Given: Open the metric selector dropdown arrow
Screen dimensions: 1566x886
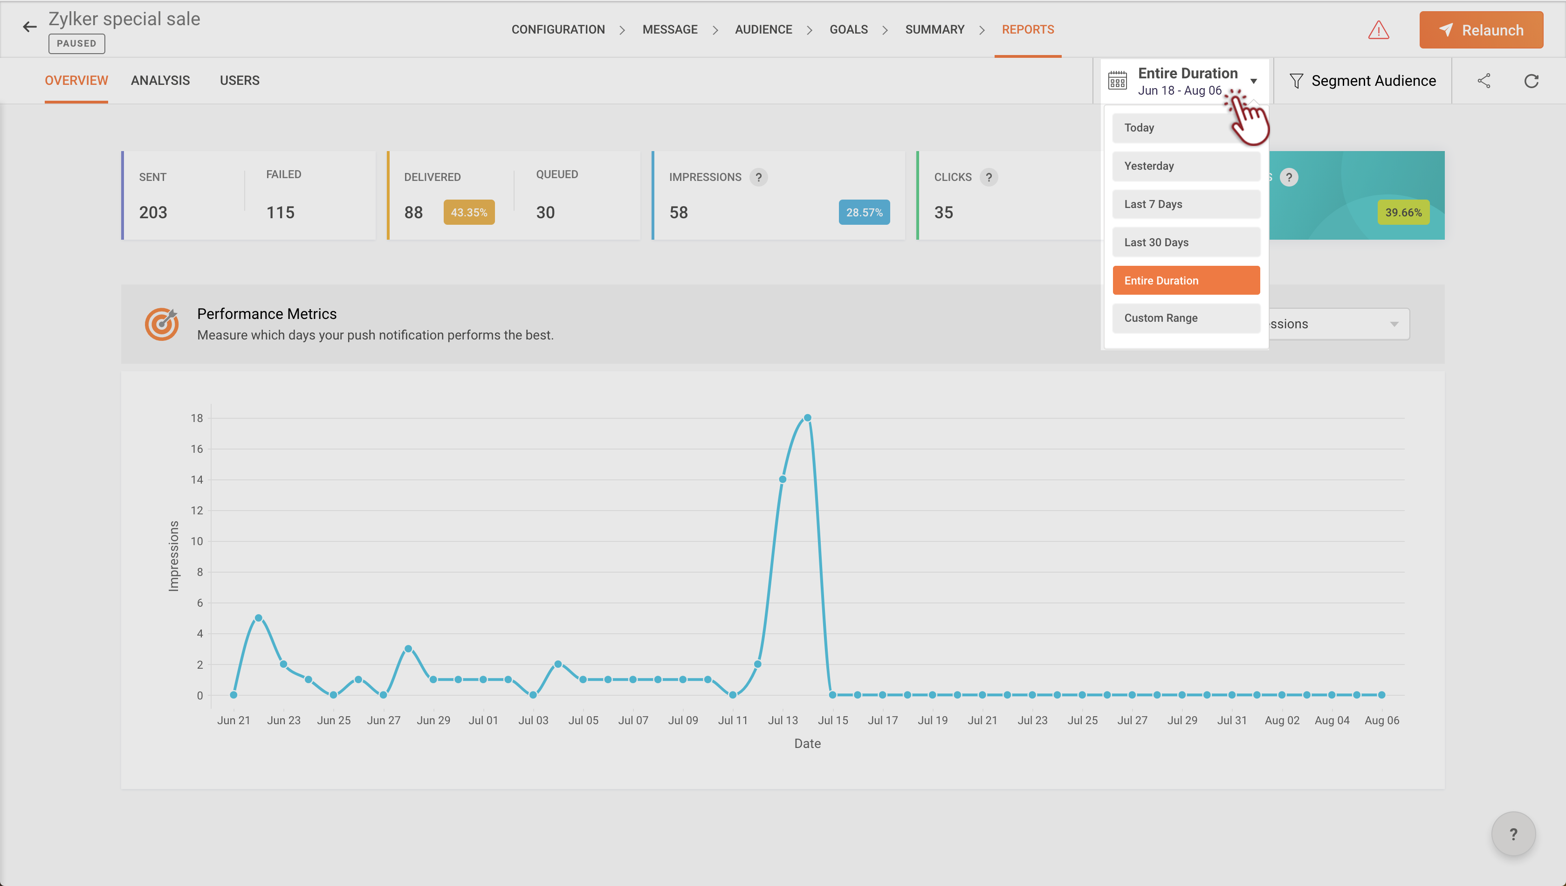Looking at the screenshot, I should pos(1394,324).
